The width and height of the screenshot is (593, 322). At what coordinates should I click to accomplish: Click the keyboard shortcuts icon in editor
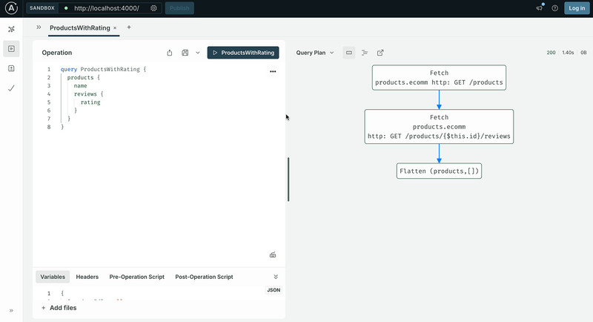(273, 255)
